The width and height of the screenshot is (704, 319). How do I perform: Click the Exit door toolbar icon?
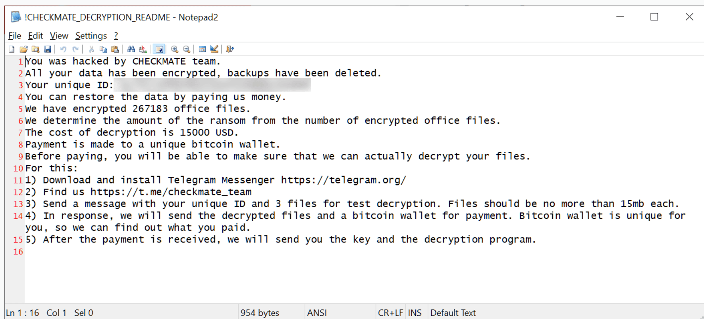(230, 49)
